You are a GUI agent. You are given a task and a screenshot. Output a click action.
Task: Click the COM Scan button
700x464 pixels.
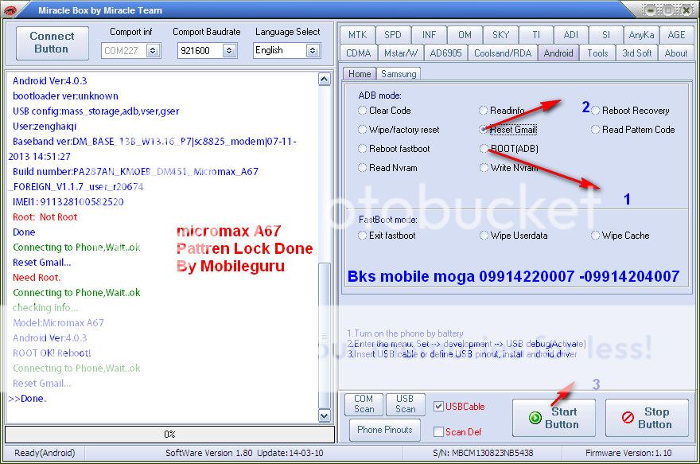[x=364, y=404]
